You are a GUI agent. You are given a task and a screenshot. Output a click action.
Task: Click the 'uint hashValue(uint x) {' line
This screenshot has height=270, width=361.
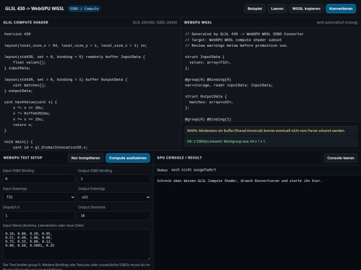[x=30, y=102]
